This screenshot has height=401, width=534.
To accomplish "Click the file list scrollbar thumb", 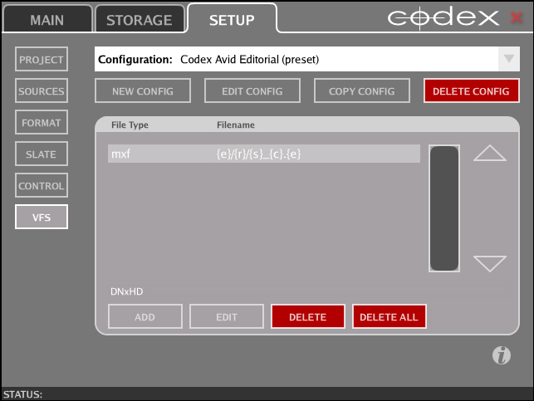I will point(444,208).
